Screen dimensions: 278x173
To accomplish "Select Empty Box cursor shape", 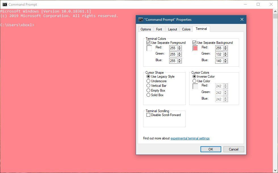I will pyautogui.click(x=148, y=90).
